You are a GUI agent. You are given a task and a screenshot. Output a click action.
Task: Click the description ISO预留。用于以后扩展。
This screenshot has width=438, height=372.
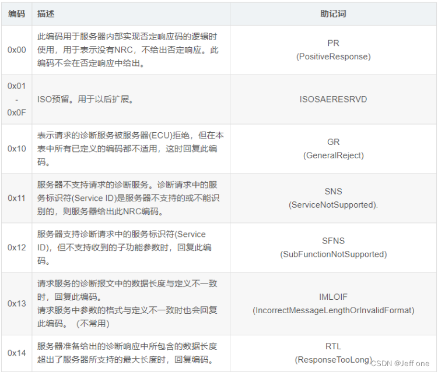click(x=131, y=100)
